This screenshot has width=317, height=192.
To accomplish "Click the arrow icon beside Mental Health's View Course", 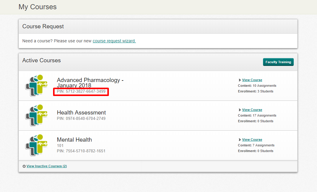I will [x=240, y=140].
